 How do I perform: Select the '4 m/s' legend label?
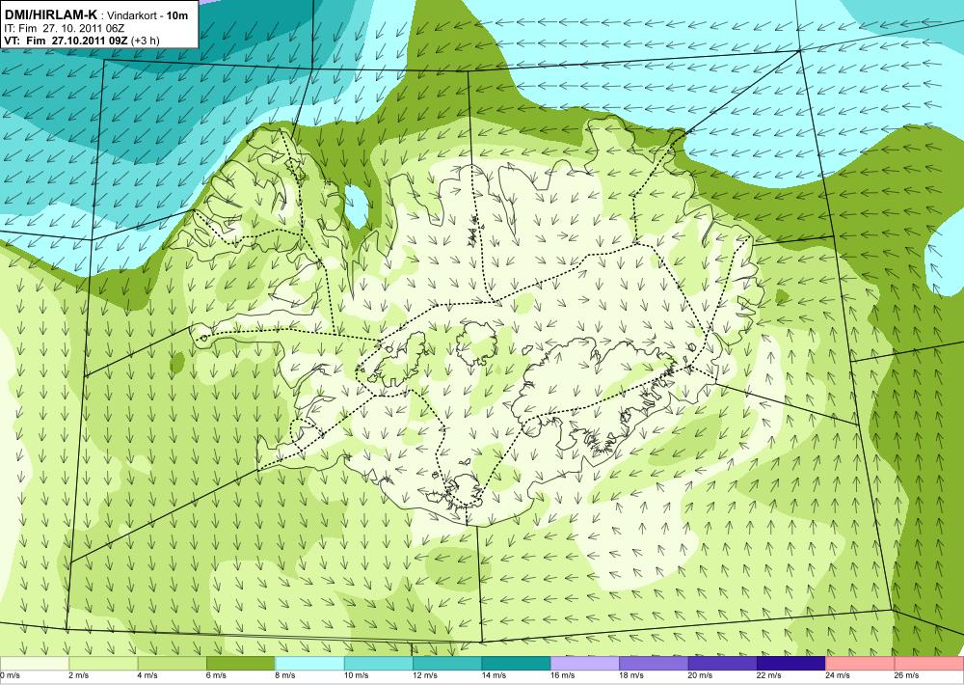pos(147,675)
